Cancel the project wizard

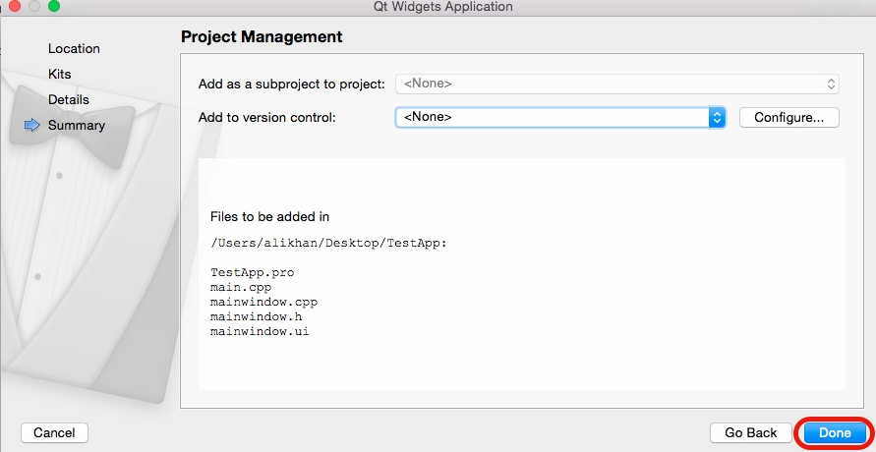[54, 432]
